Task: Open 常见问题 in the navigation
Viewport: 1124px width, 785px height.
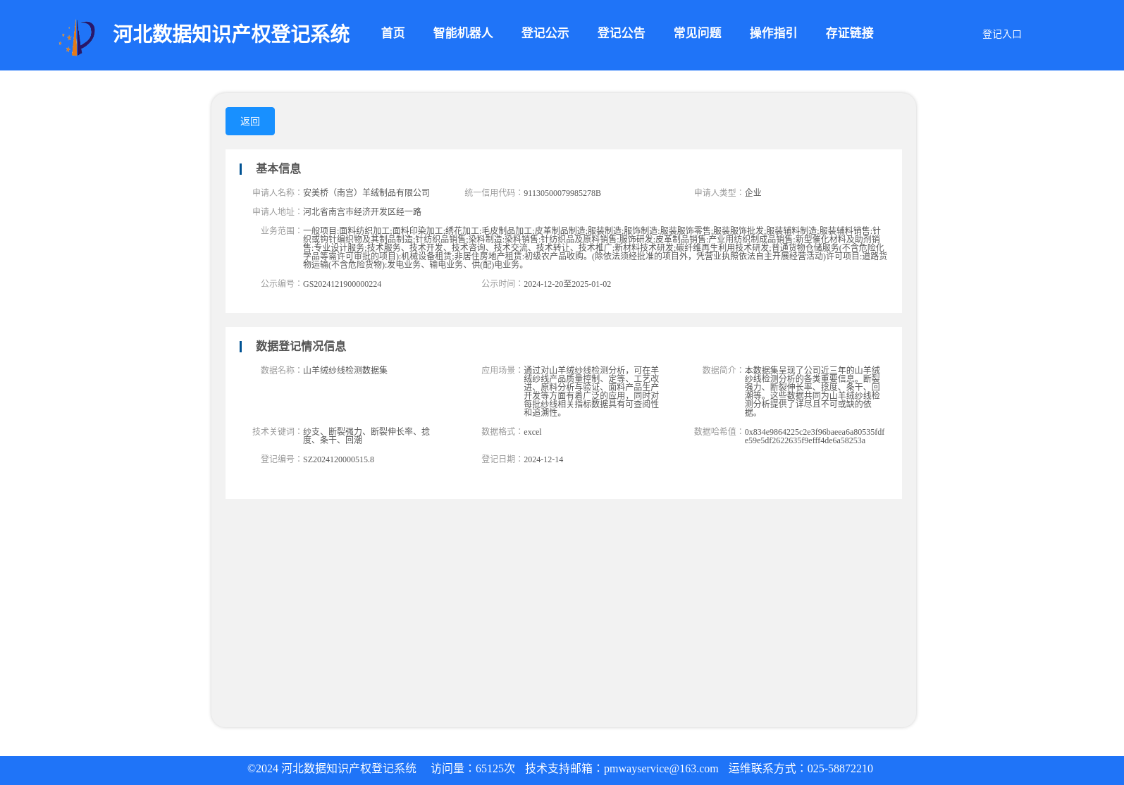Action: tap(697, 33)
